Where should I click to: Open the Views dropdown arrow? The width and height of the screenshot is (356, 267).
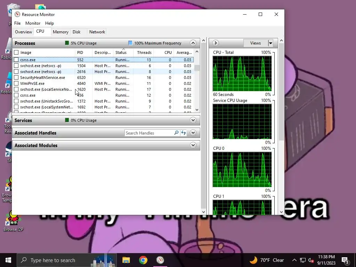coord(270,43)
